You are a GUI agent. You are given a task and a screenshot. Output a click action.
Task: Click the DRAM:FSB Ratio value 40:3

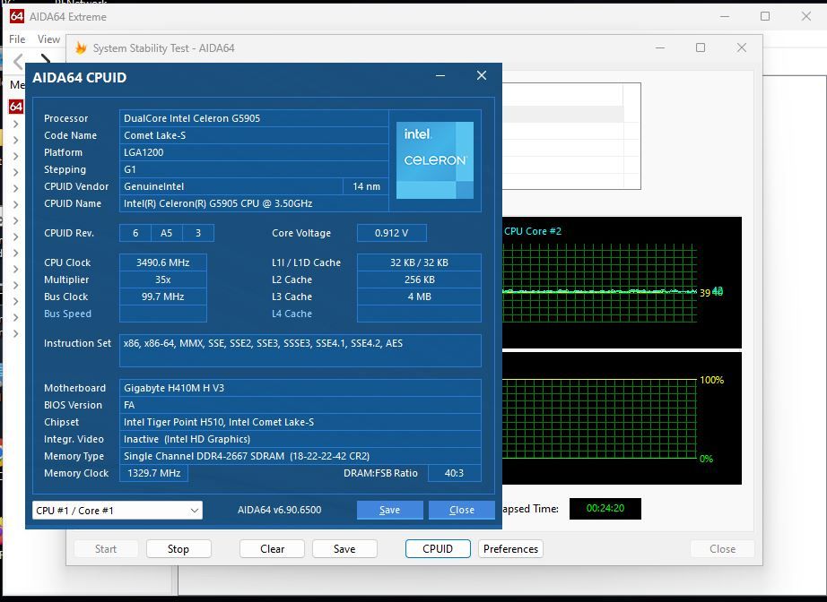point(454,473)
